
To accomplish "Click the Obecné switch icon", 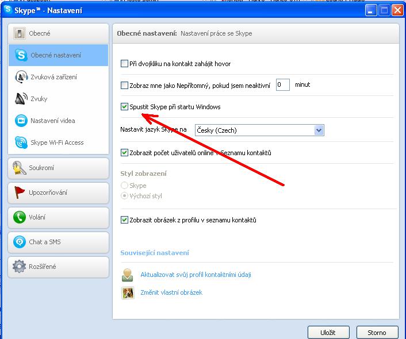I will (20, 33).
